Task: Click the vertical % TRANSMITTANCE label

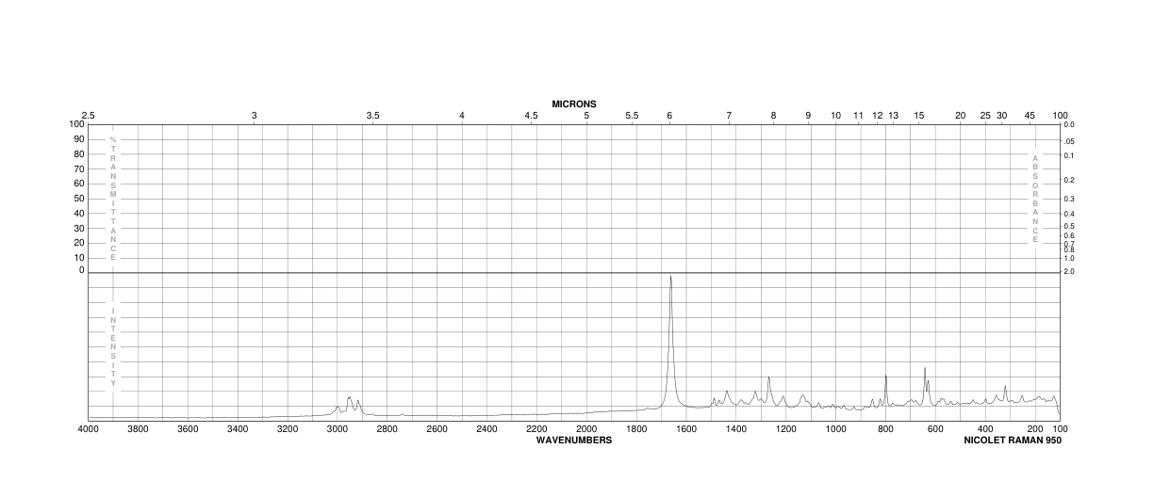Action: pyautogui.click(x=113, y=199)
